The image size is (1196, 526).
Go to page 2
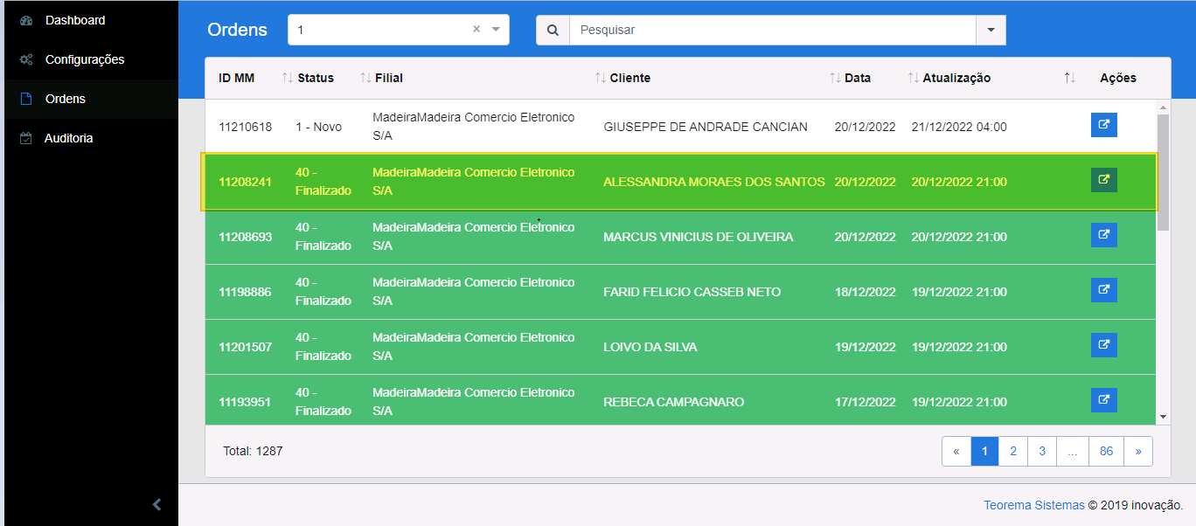click(1013, 452)
